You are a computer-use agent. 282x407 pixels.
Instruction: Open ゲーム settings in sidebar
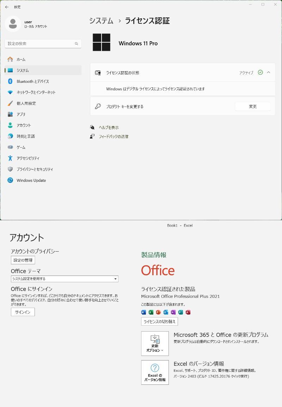pyautogui.click(x=43, y=147)
